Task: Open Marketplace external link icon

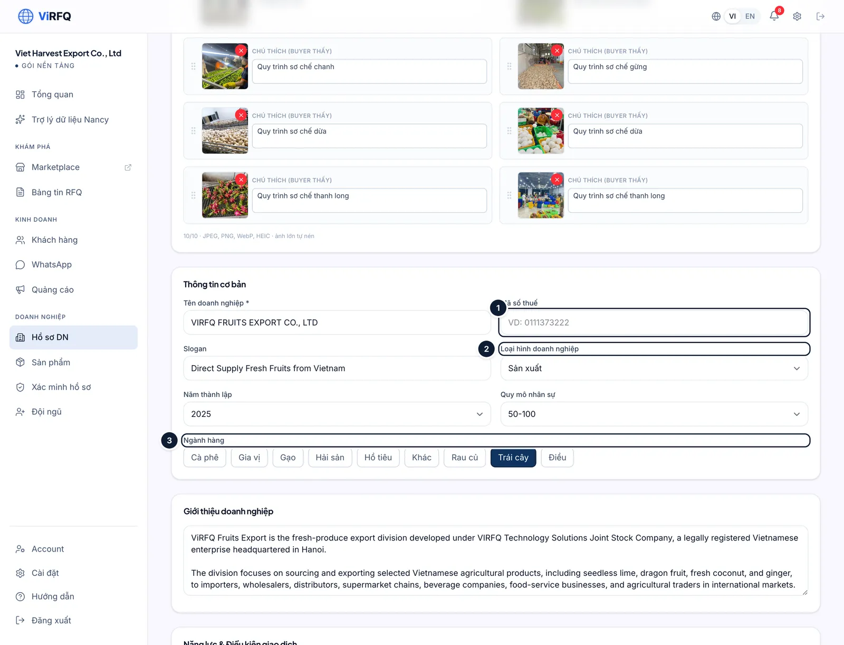Action: coord(128,167)
